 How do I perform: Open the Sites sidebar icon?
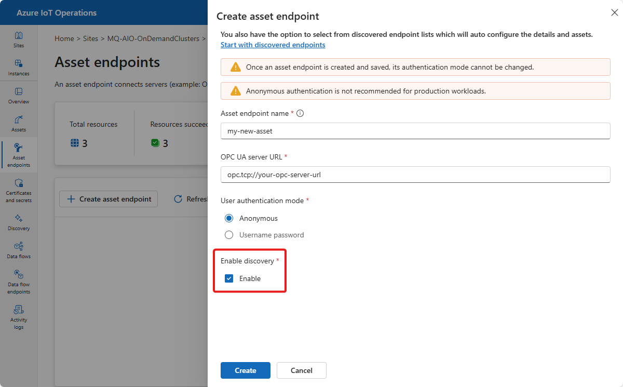pyautogui.click(x=19, y=36)
